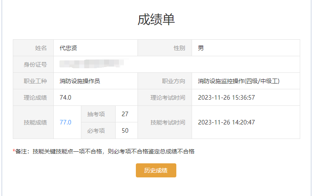This screenshot has height=196, width=313.
Task: Click the blurred ID number value
Action: [x=92, y=64]
